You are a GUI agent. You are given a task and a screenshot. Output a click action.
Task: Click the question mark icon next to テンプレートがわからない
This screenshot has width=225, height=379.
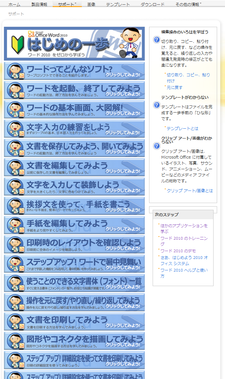coord(157,105)
